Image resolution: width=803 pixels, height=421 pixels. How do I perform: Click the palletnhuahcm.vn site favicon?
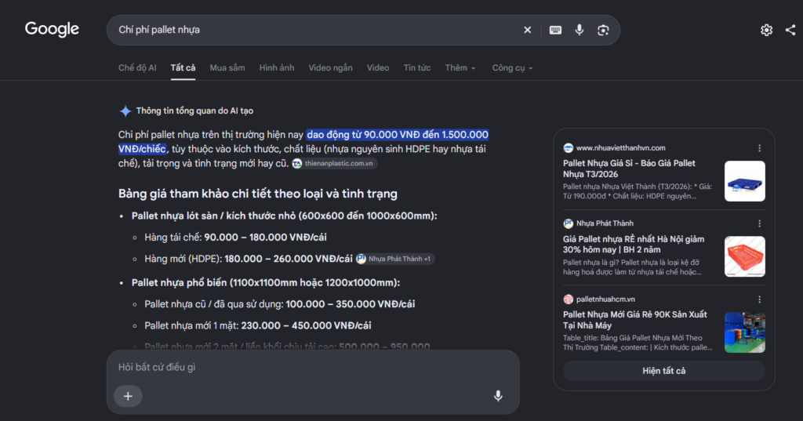[x=568, y=299]
